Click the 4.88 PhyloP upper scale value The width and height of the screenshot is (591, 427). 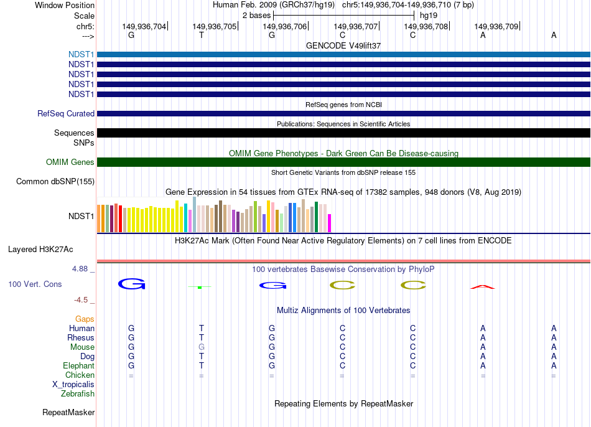pos(80,269)
